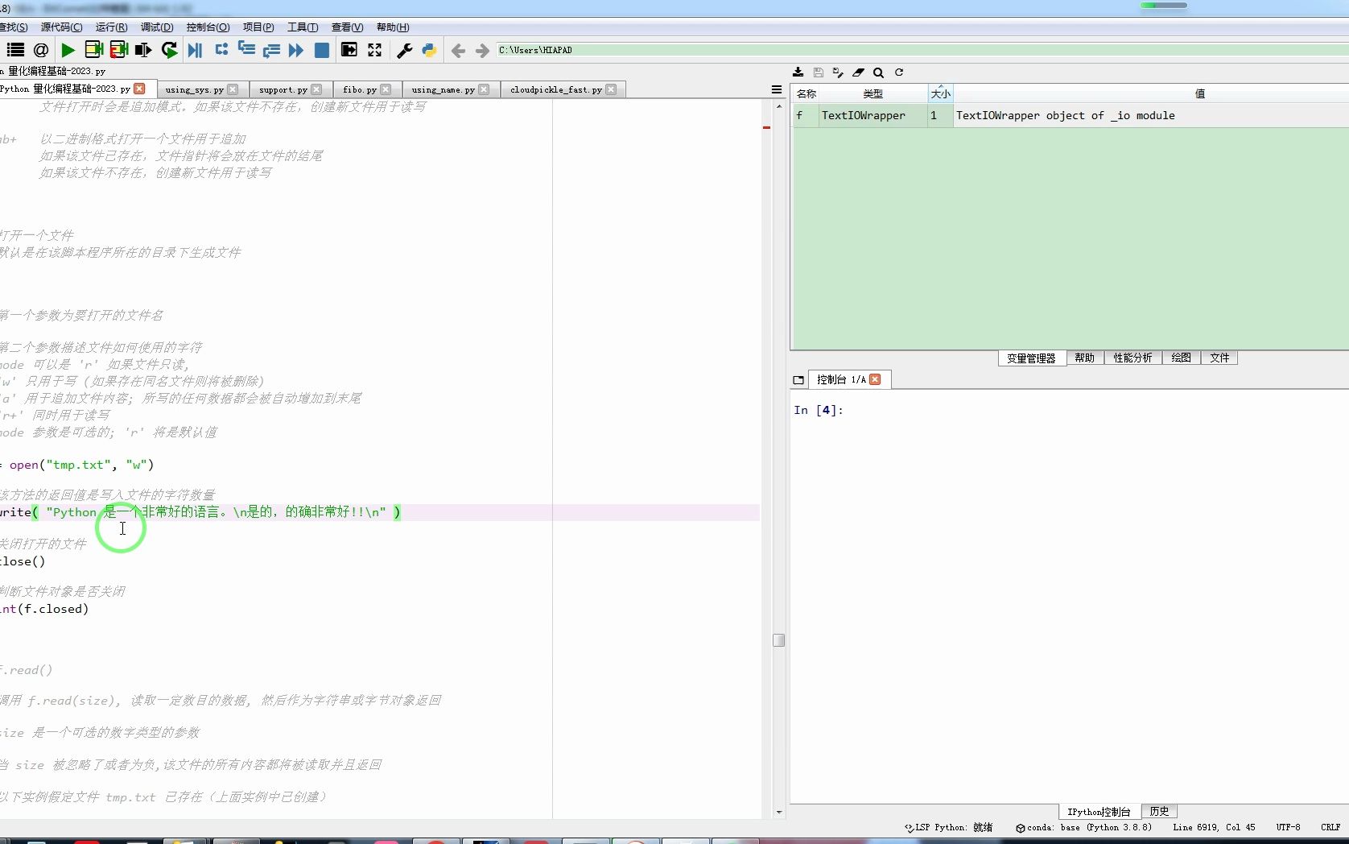Stop debugging with the blue square

tap(321, 50)
